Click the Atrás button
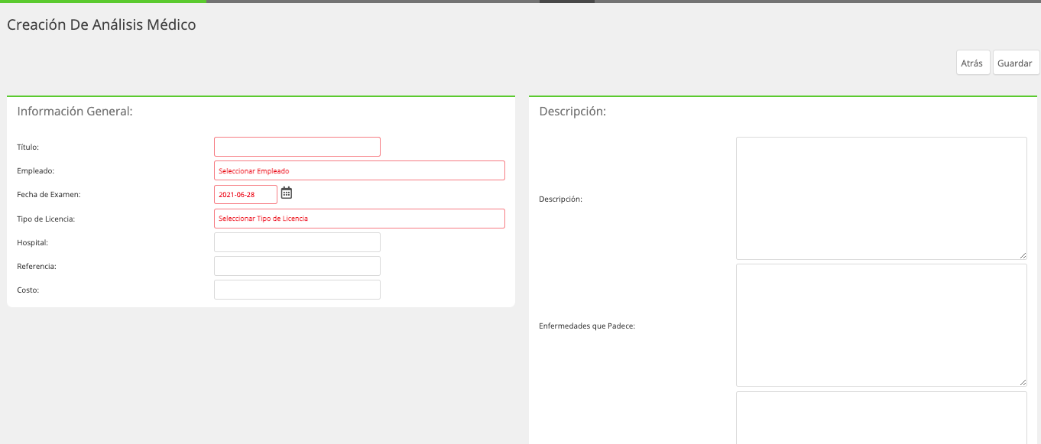Image resolution: width=1041 pixels, height=444 pixels. coord(973,63)
